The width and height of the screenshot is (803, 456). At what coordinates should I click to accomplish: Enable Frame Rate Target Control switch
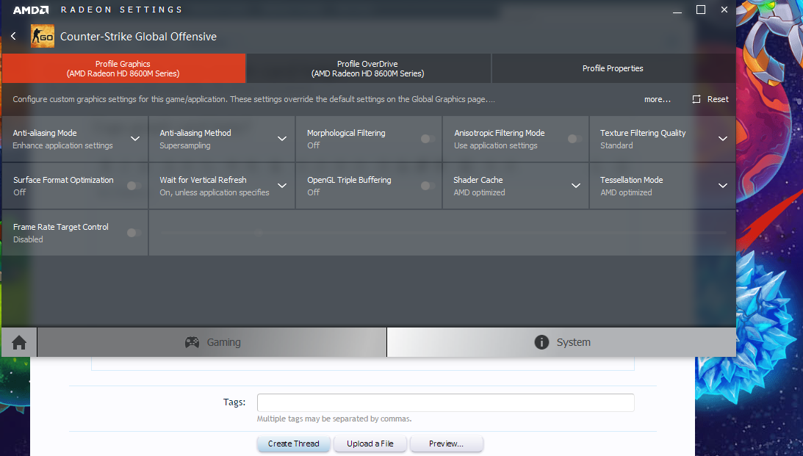[x=134, y=233]
